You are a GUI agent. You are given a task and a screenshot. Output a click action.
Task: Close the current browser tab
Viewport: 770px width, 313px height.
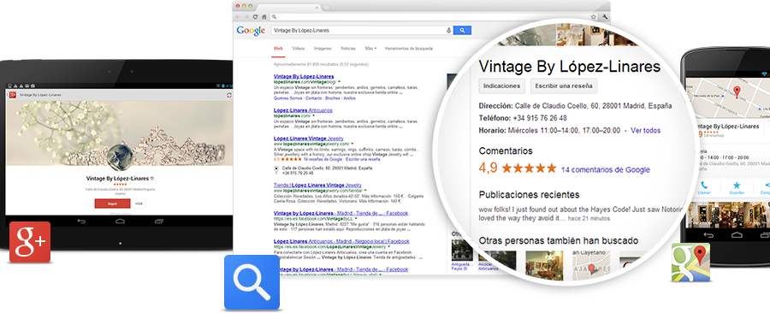pyautogui.click(x=317, y=7)
